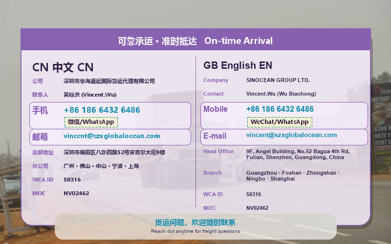Viewport: 391px width, 244px height.
Task: Click contact 'Vincent.Wu (Wu Biaohong)'
Action: tap(281, 94)
